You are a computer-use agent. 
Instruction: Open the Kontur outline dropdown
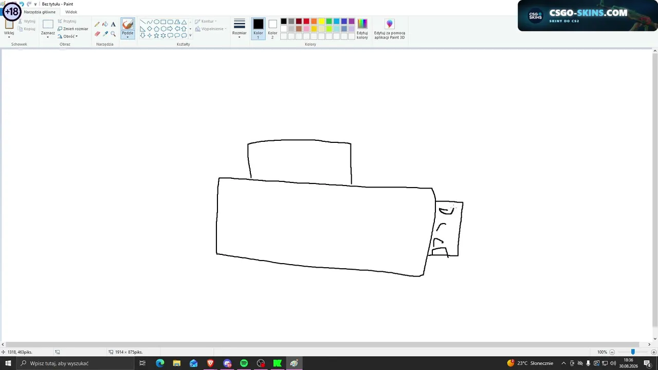(x=206, y=22)
